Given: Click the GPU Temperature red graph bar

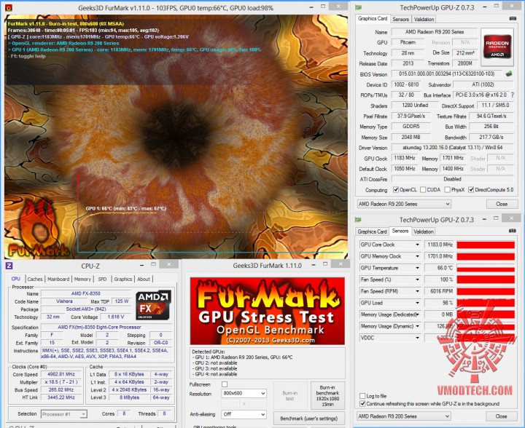Looking at the screenshot, I should (x=486, y=268).
